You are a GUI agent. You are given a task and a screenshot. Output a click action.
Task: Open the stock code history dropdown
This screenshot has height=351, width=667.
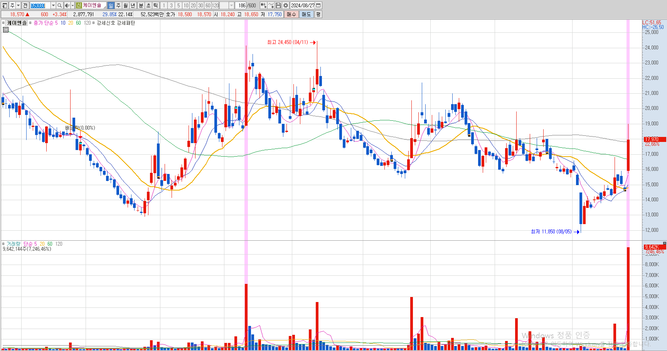click(53, 5)
